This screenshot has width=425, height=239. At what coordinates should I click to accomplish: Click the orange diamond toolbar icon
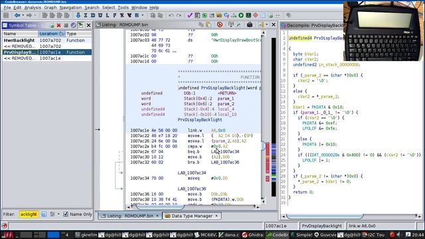pyautogui.click(x=256, y=15)
